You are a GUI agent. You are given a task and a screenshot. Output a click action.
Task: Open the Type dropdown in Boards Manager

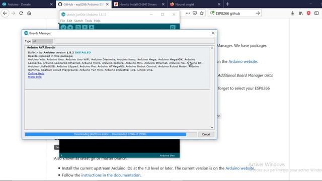click(42, 41)
